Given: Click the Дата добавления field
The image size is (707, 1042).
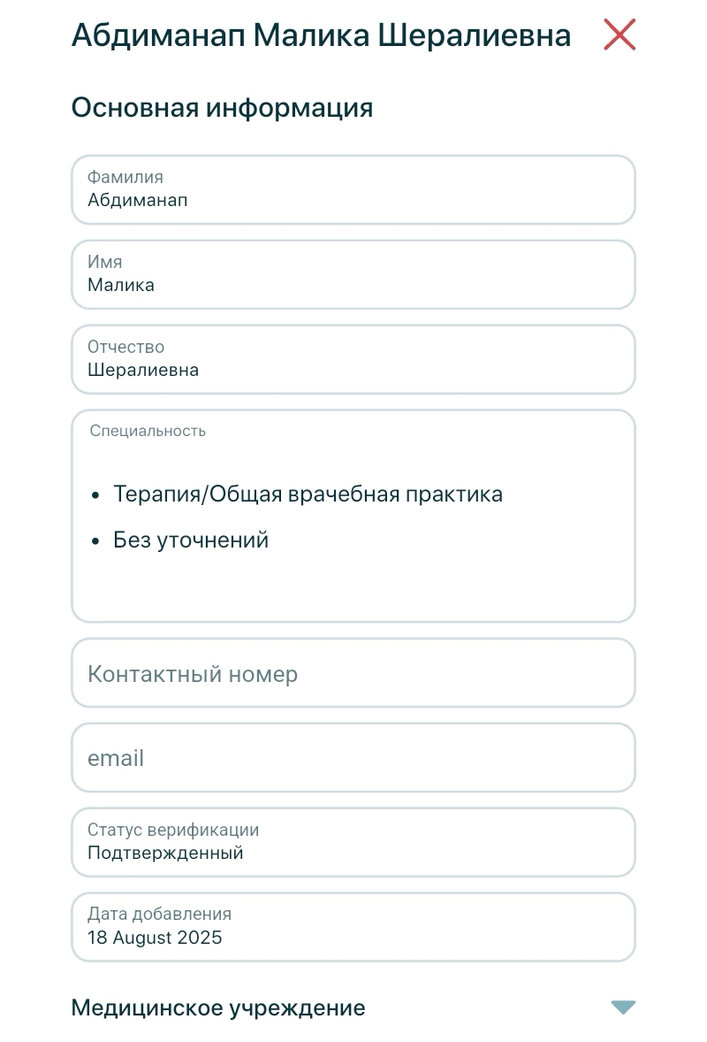Looking at the screenshot, I should click(x=353, y=927).
